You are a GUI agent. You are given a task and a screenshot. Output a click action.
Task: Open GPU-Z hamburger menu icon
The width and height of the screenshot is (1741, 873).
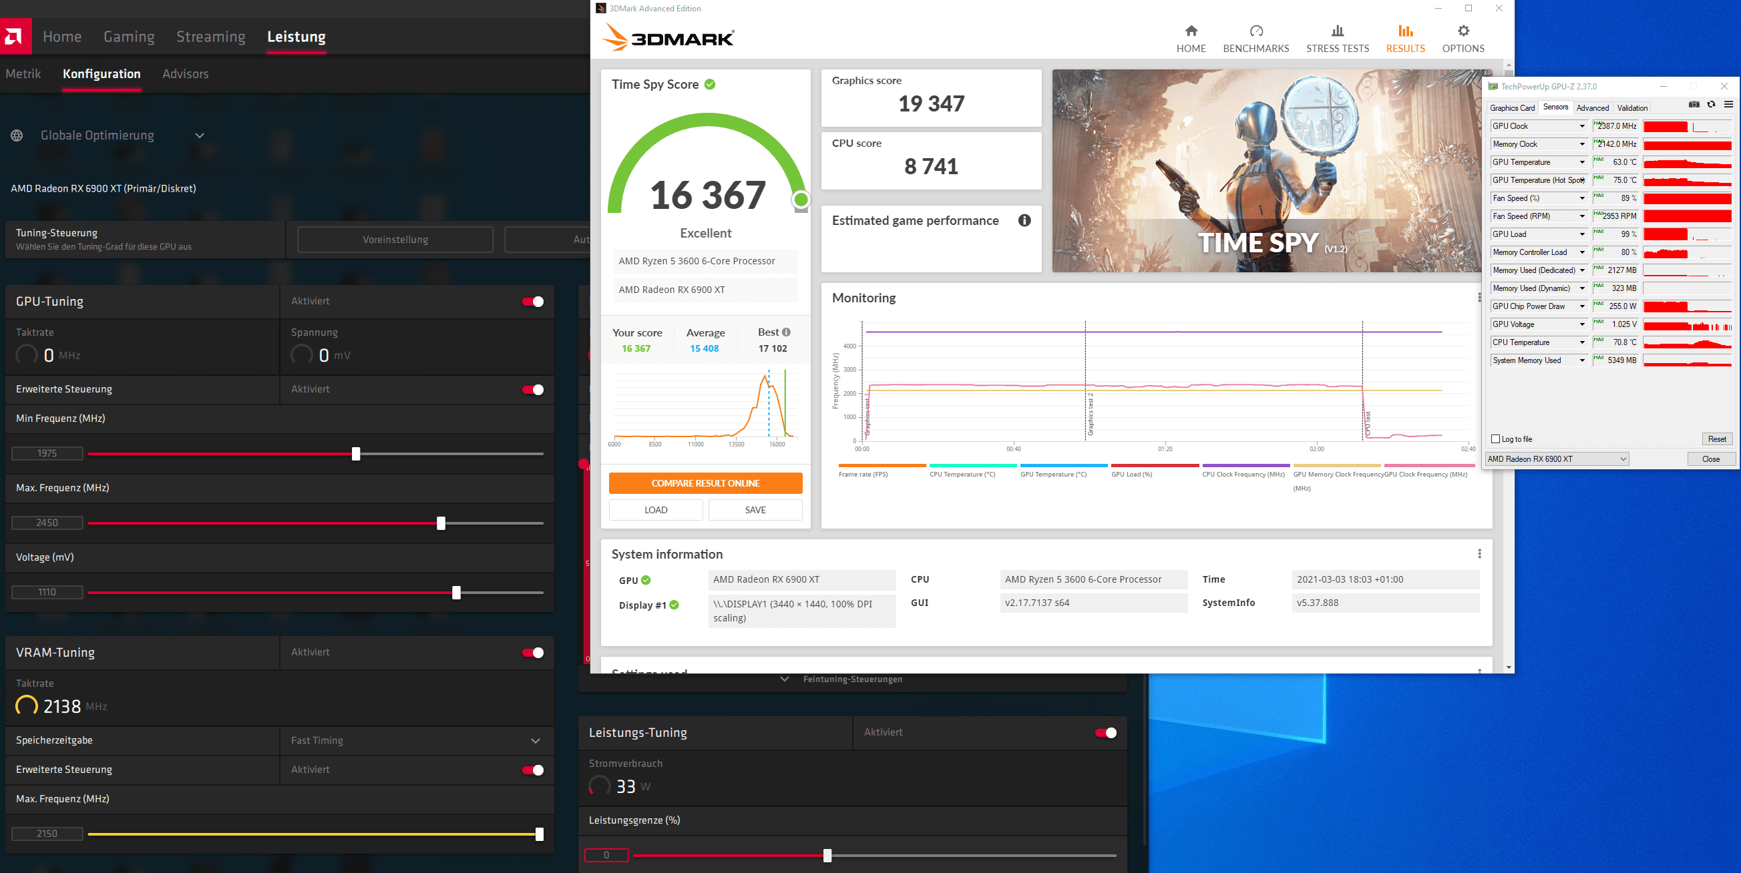(1728, 104)
